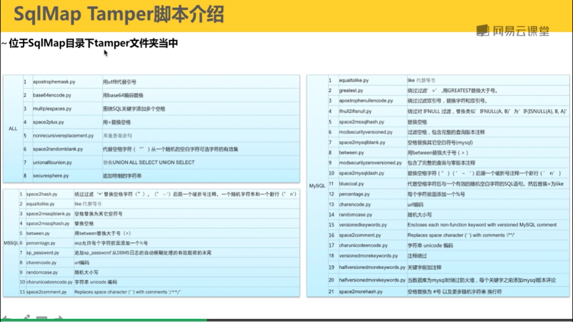573x322 pixels.
Task: Select halfversionedmorekeywords.py in row 19
Action: click(372, 267)
